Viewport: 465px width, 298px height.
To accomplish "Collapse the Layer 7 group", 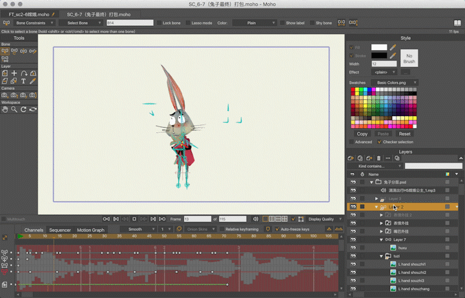I will (382, 240).
